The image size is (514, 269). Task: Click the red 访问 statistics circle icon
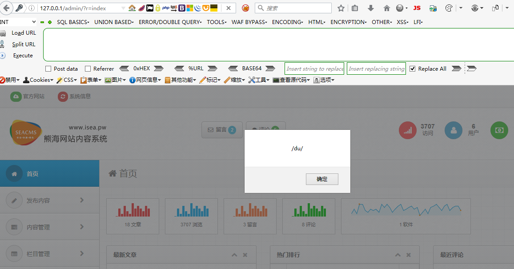(407, 130)
